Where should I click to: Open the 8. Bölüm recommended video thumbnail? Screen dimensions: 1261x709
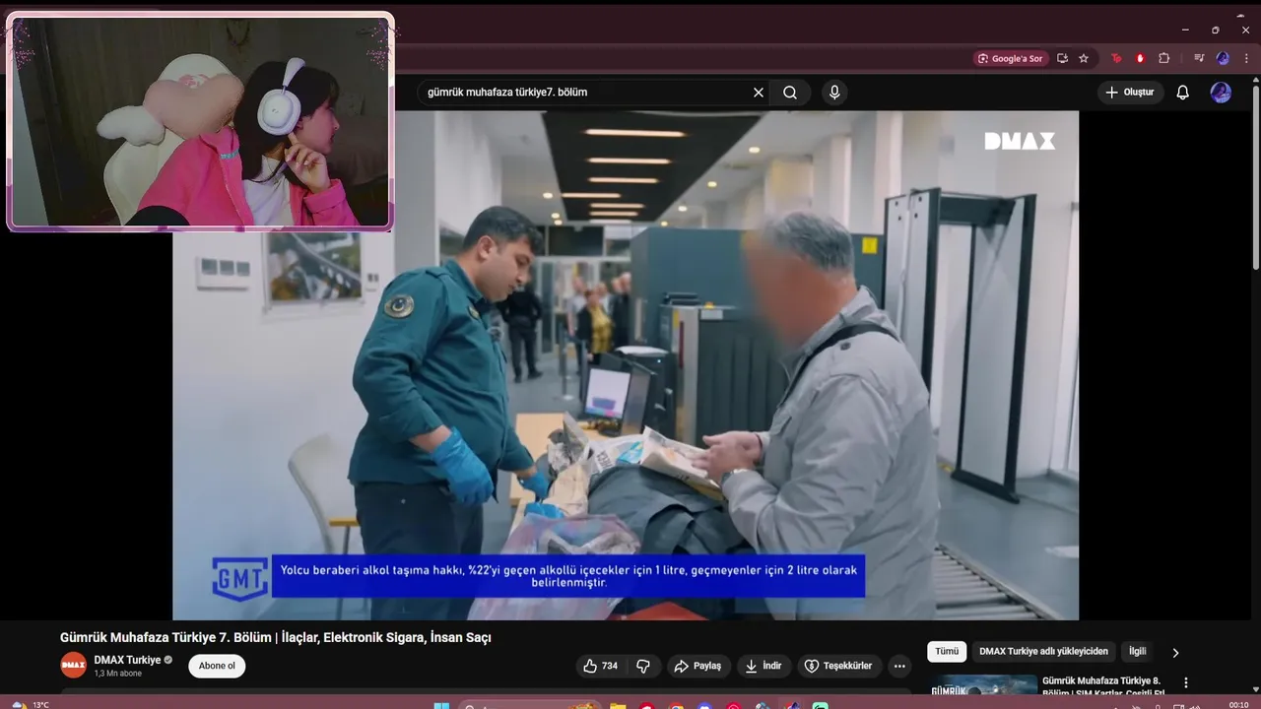coord(983,684)
